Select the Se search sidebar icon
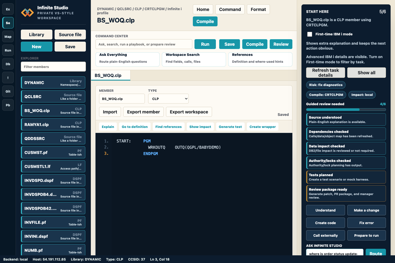 click(8, 23)
